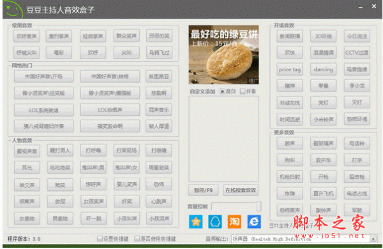Play 猪八戒背媳妇伴奏 track
The image size is (383, 249).
(x=43, y=126)
